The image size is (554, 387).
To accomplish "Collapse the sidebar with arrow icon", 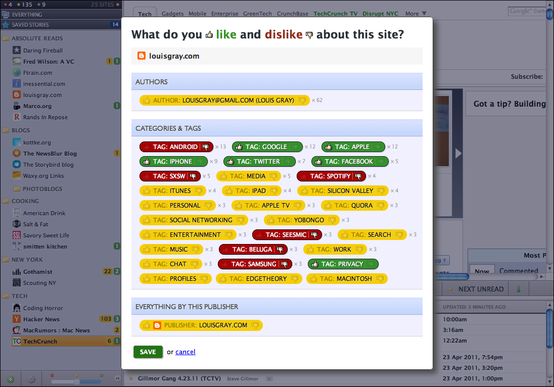I will (x=117, y=378).
